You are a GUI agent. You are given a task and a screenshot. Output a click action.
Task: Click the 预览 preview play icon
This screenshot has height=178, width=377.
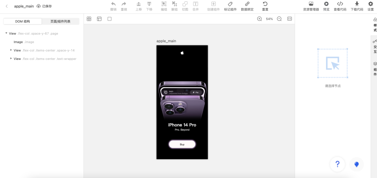pyautogui.click(x=326, y=4)
